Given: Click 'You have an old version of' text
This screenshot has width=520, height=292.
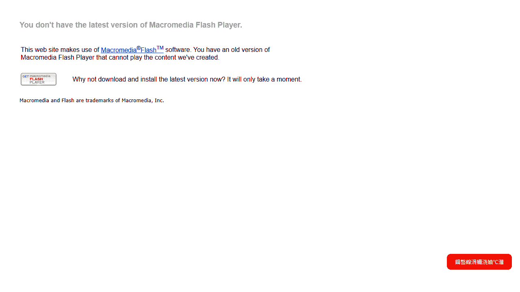Looking at the screenshot, I should [232, 50].
